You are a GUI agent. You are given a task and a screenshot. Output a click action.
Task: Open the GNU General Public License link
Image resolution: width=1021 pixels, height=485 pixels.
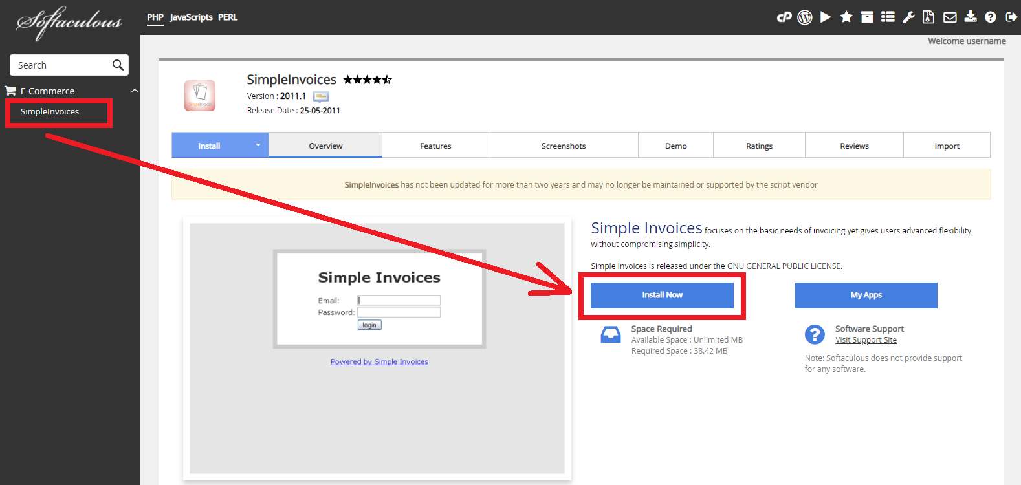pyautogui.click(x=784, y=266)
